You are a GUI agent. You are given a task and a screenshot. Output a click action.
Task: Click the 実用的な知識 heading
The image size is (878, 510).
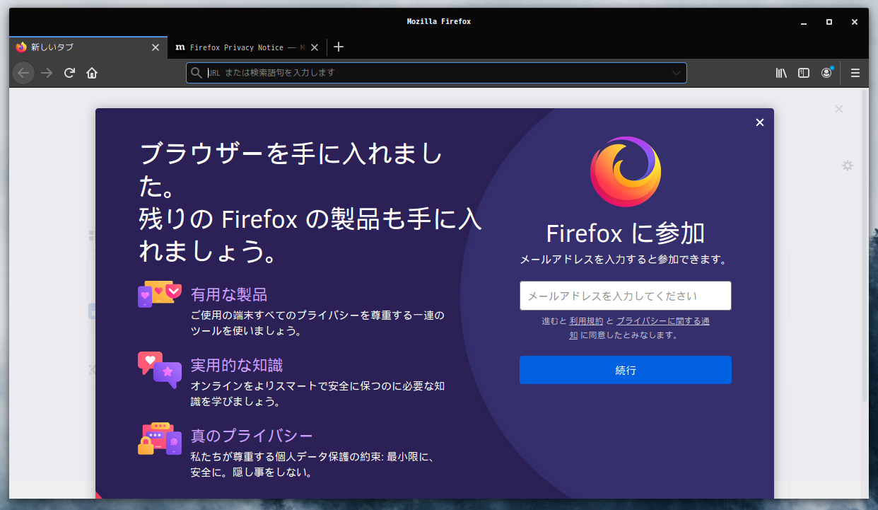click(237, 365)
